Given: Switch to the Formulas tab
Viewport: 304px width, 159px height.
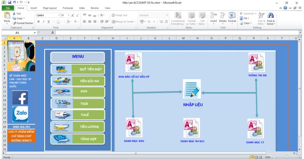Looking at the screenshot, I should pos(68,8).
